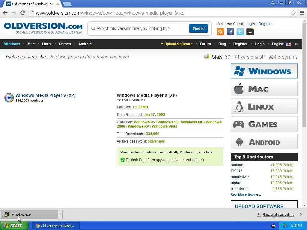The width and height of the screenshot is (307, 230).
Task: Click the page vertical scrollbar thumb
Action: tap(304, 75)
